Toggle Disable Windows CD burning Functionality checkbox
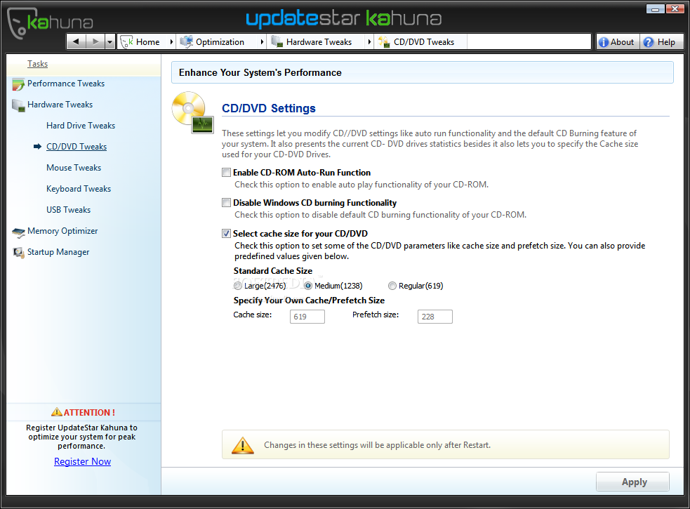 coord(226,202)
